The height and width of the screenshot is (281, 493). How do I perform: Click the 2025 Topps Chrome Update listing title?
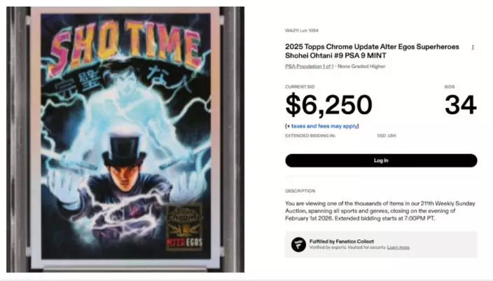372,51
